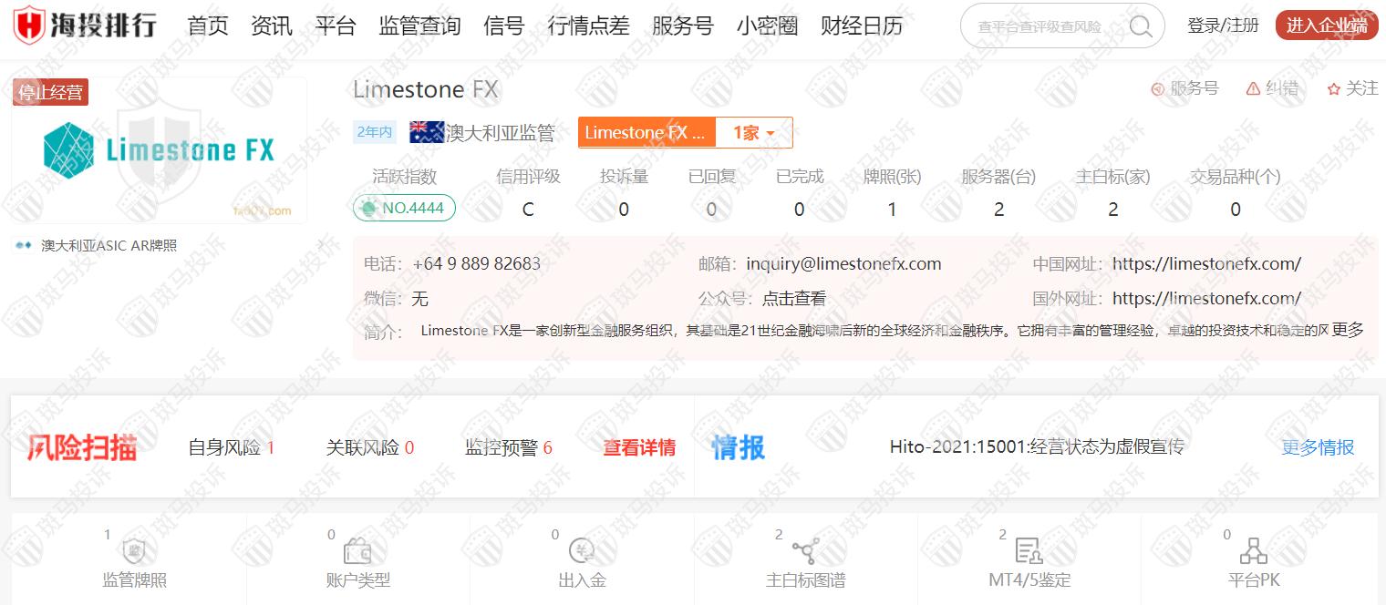Open 行情点差 navigation item
Viewport: 1386px width, 605px height.
click(x=588, y=26)
